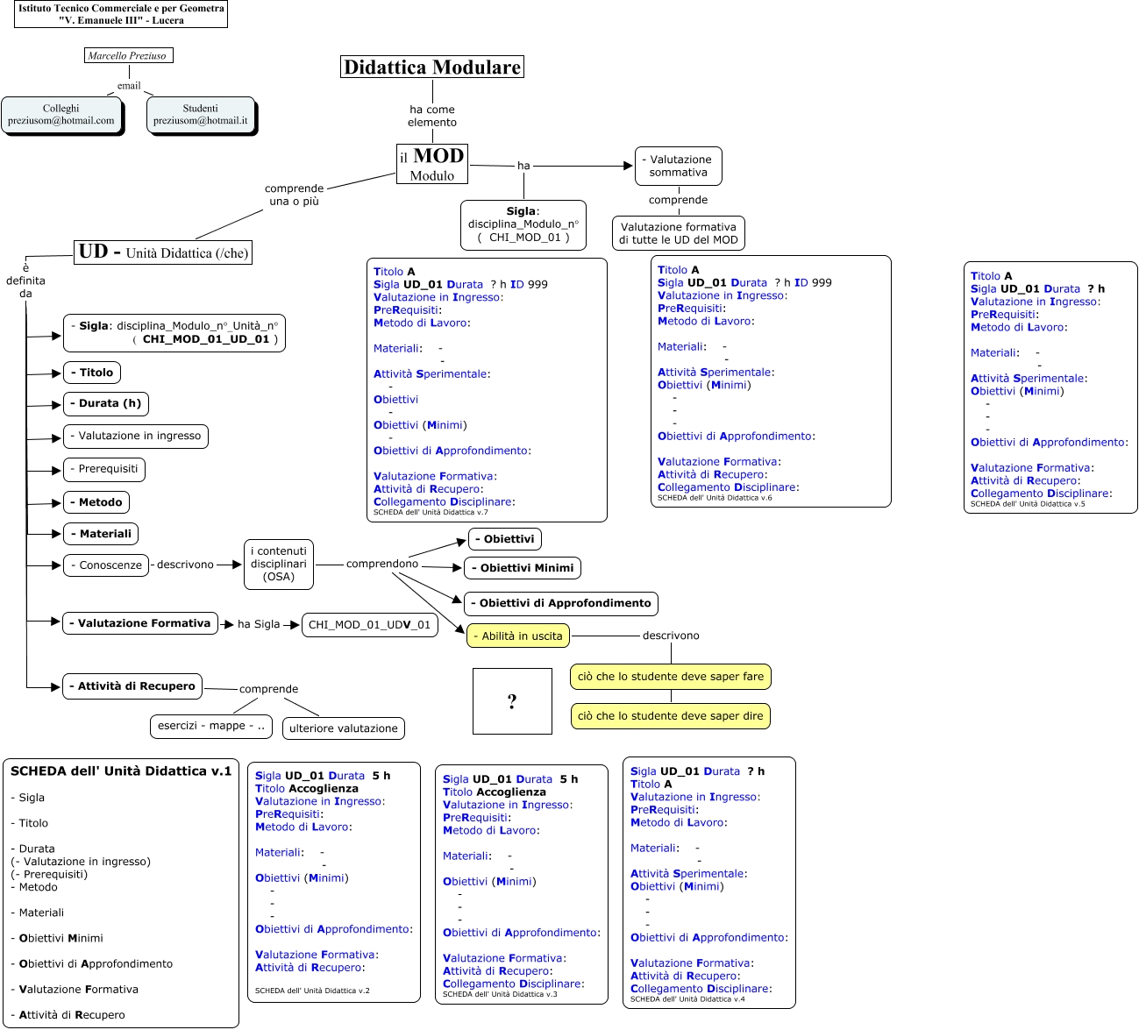Screen dimensions: 1139x1030
Task: Select the 'i contenuti disciplinari (OSA)' node
Action: tap(279, 565)
